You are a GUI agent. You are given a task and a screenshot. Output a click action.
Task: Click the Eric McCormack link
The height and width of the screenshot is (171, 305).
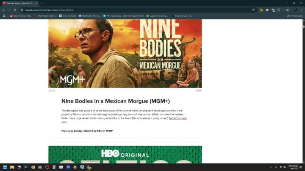coord(177,118)
